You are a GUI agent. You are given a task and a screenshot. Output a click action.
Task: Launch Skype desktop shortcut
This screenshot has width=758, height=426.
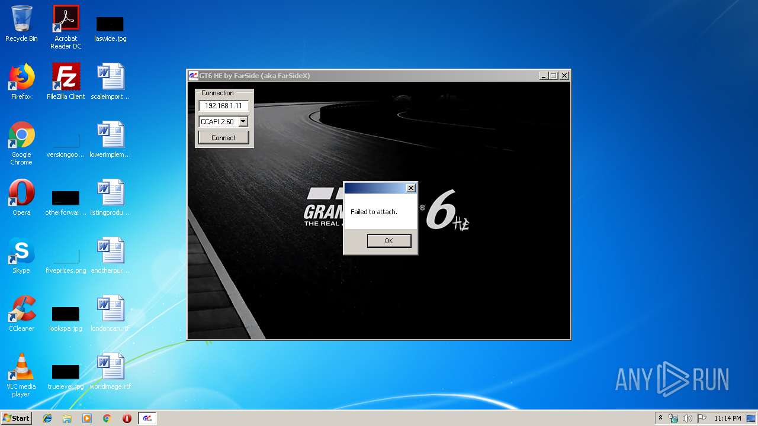21,256
